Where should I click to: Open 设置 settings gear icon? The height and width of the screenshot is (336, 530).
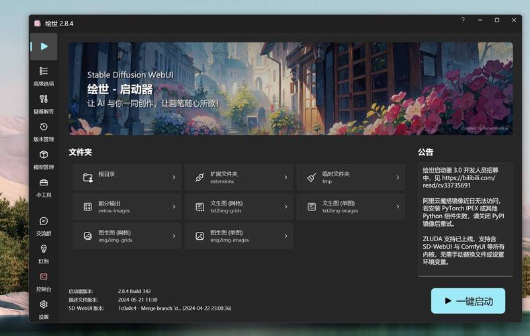click(x=44, y=304)
